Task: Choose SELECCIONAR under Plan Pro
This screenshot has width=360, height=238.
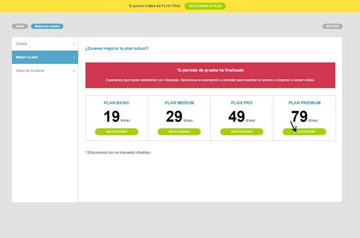Action: tap(242, 132)
